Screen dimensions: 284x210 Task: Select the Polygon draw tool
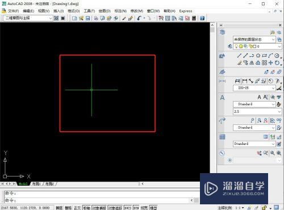[258, 56]
